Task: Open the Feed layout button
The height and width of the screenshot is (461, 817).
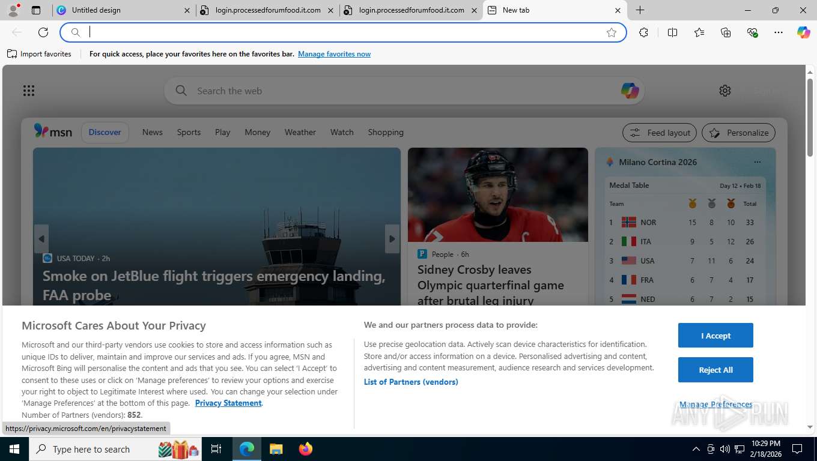Action: tap(660, 133)
